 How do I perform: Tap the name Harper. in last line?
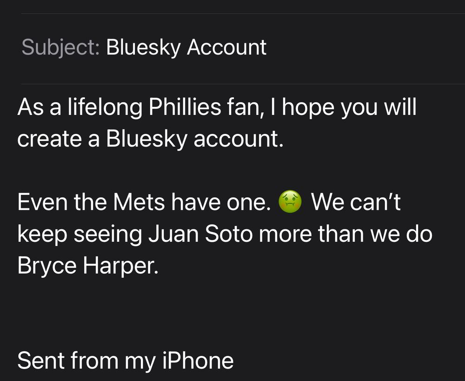(121, 266)
